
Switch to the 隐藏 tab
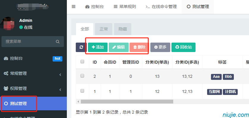tap(123, 29)
